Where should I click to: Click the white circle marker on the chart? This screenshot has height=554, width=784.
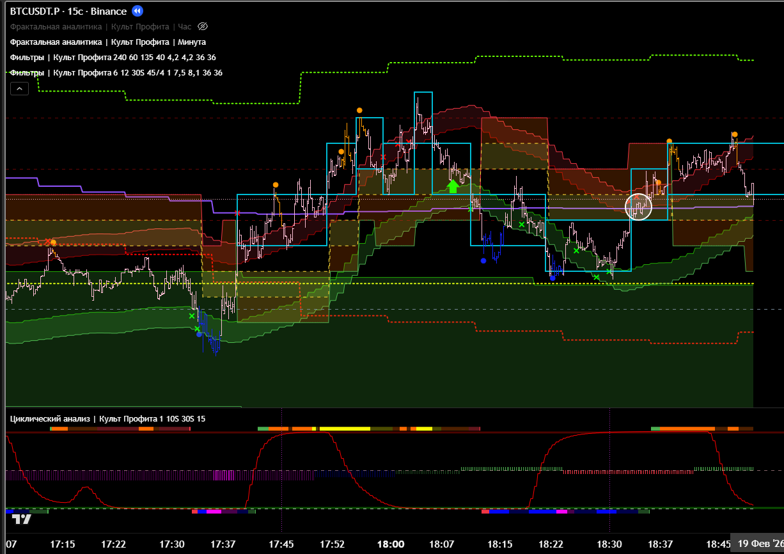[x=638, y=207]
